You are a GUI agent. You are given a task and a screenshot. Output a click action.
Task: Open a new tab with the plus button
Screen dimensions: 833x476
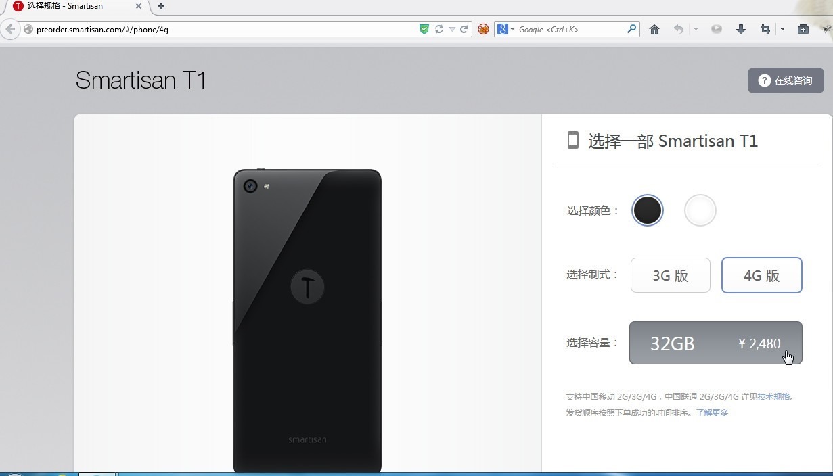tap(161, 6)
